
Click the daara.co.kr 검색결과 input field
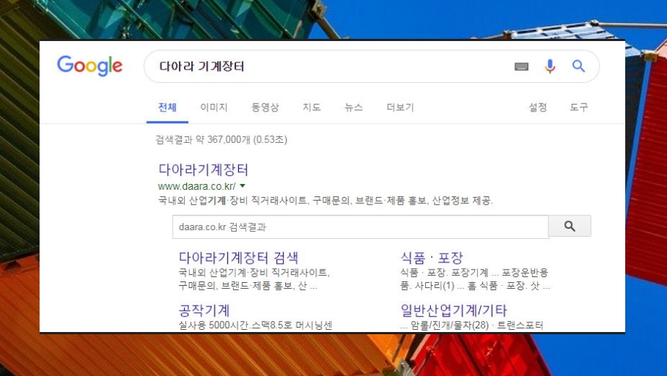361,226
